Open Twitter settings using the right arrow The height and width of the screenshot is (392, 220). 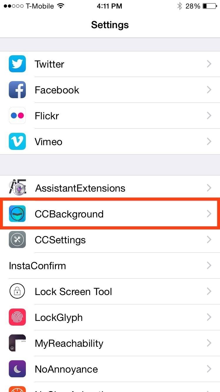[209, 64]
